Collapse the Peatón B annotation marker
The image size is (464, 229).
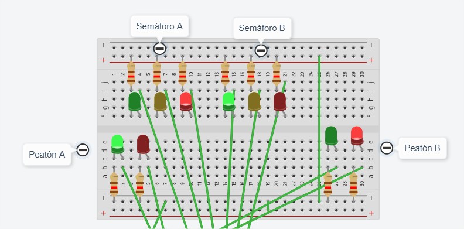click(x=387, y=148)
